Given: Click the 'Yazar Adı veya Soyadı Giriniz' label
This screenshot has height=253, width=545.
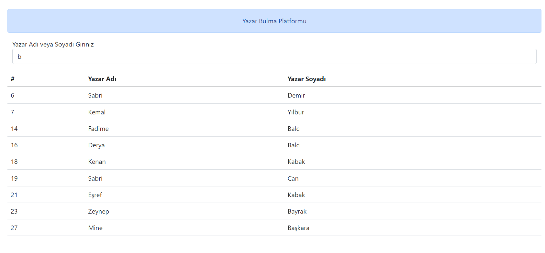Looking at the screenshot, I should [x=53, y=44].
